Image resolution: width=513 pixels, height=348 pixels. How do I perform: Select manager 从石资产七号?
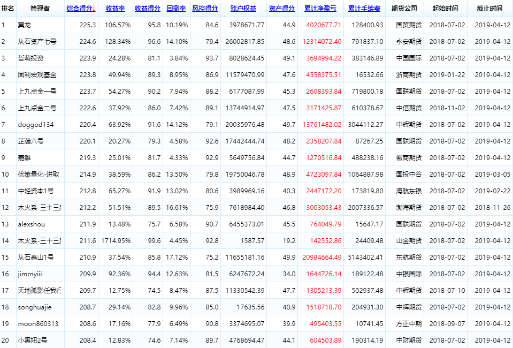37,42
